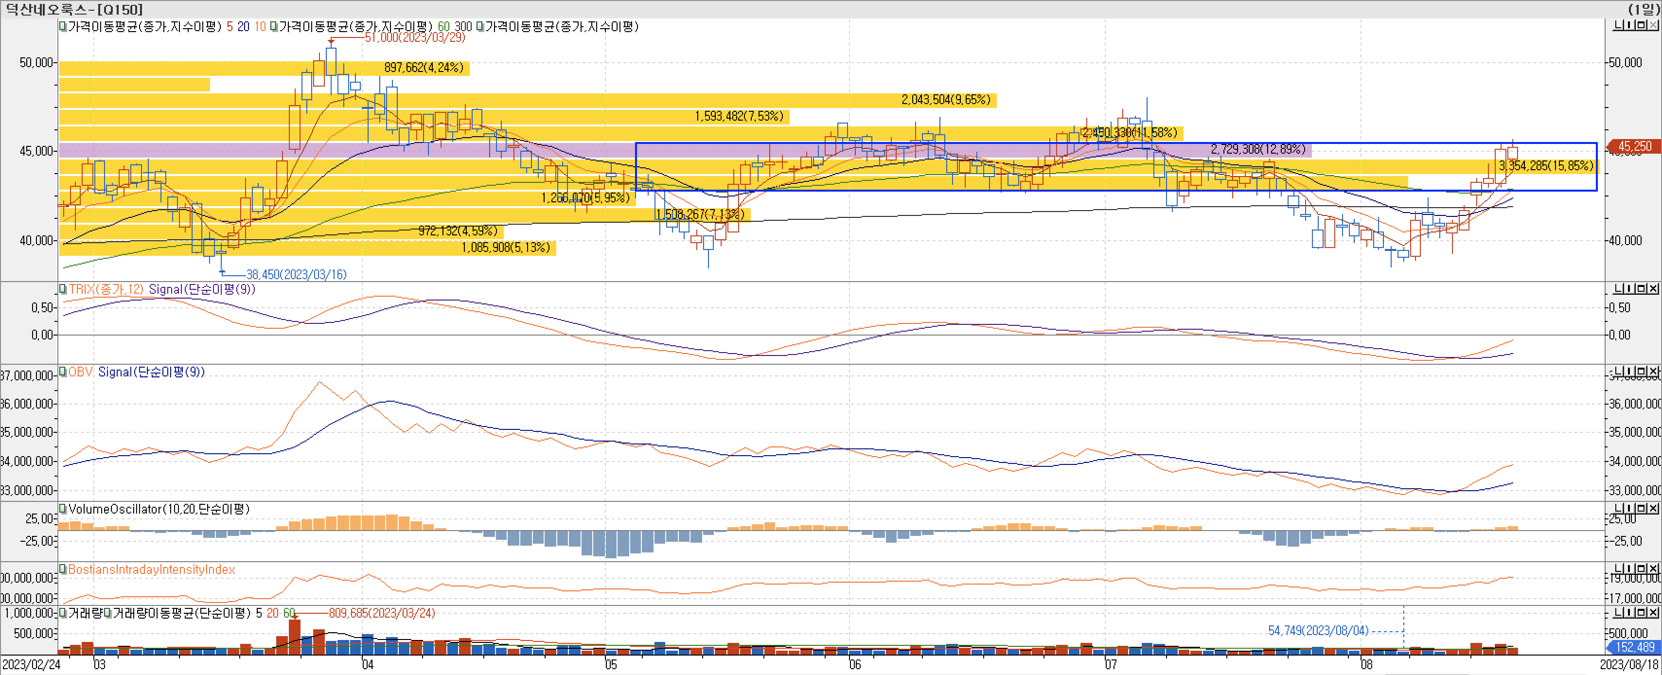Toggle the first moving average (5 20 10) marker
This screenshot has height=675, width=1662.
pos(63,26)
